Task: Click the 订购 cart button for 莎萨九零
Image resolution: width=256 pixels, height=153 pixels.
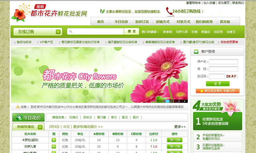Action: pos(174,146)
